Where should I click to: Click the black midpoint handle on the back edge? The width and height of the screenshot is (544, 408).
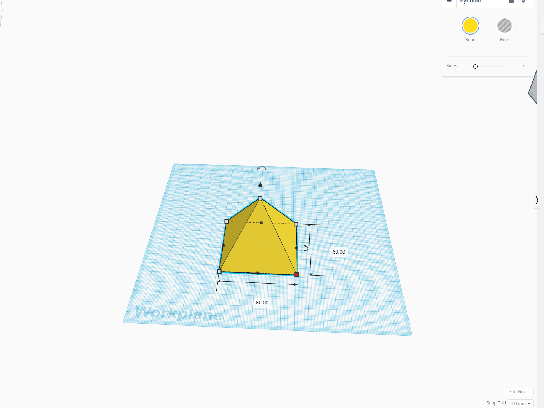(x=261, y=223)
